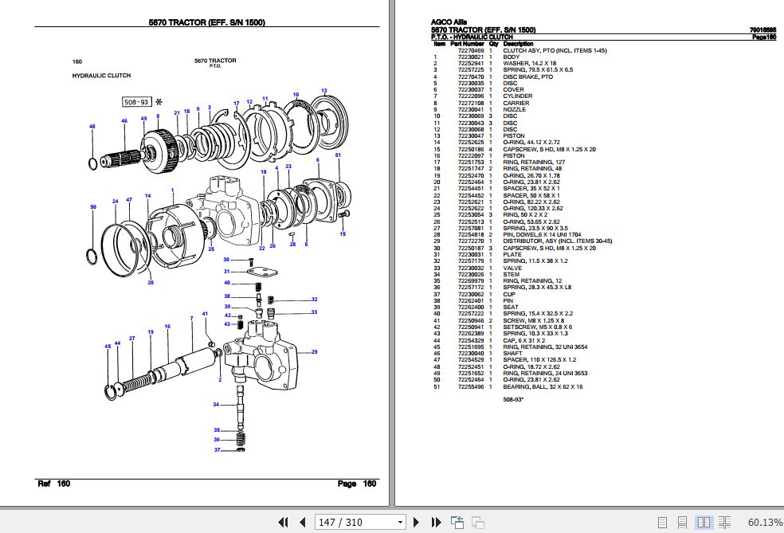Click the previous view icon

(457, 522)
